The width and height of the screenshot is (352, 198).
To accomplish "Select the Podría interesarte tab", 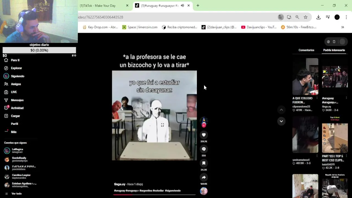I will (x=334, y=50).
